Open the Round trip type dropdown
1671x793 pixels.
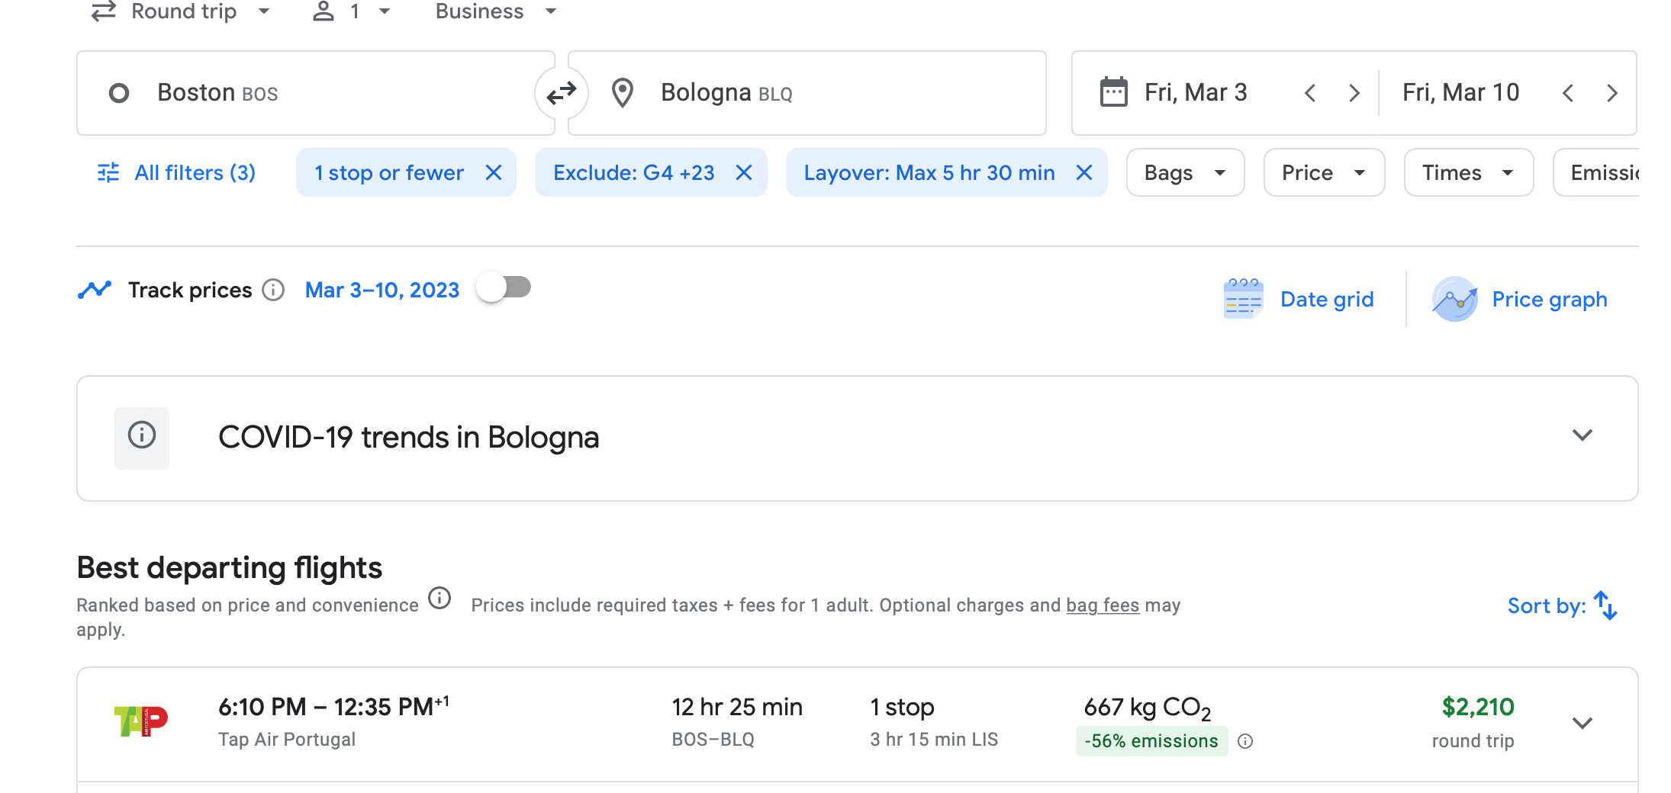[x=182, y=11]
